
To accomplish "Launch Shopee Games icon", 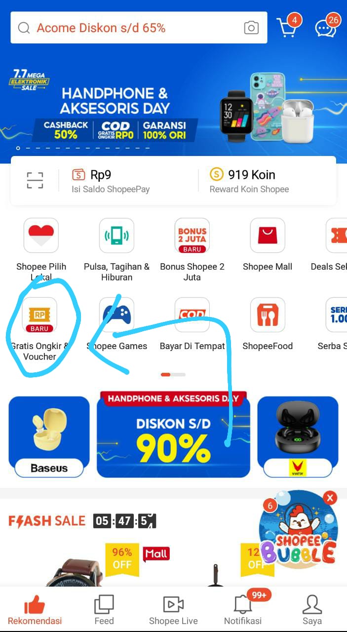I will (x=116, y=315).
